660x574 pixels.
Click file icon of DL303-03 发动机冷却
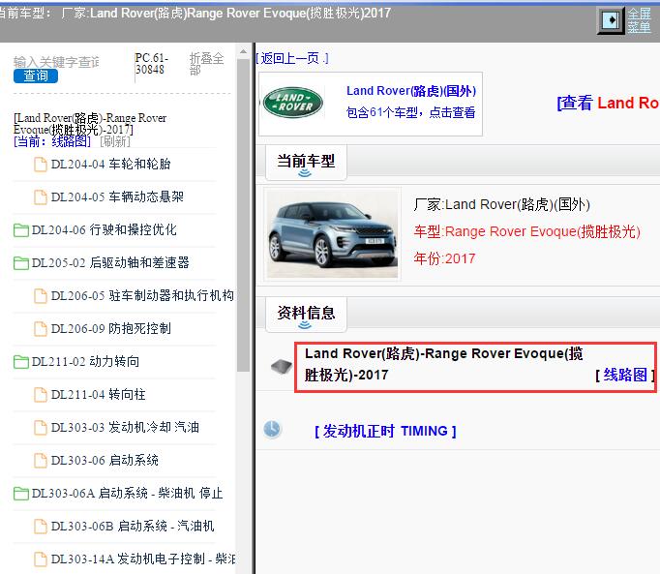point(41,428)
